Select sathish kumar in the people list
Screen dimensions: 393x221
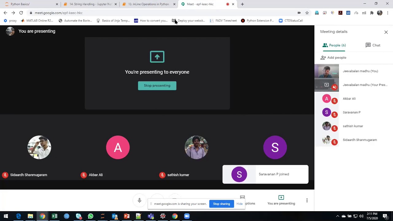pyautogui.click(x=354, y=126)
